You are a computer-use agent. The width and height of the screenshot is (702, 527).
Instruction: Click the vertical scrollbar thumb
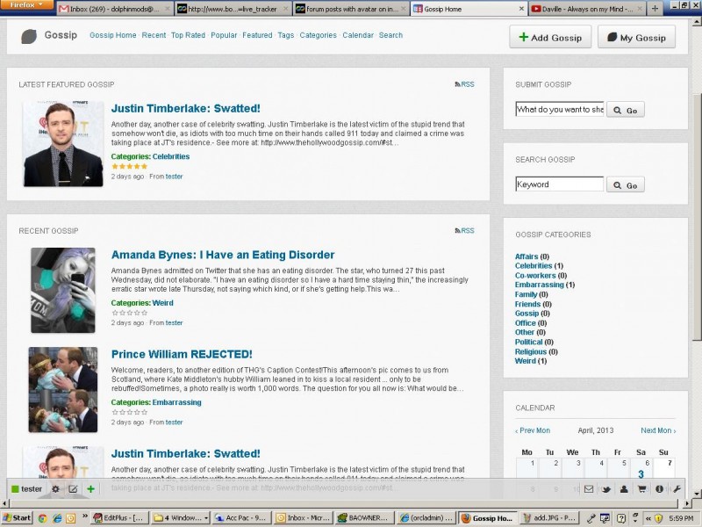[x=697, y=215]
